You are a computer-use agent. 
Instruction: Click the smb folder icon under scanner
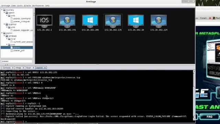(x=9, y=27)
